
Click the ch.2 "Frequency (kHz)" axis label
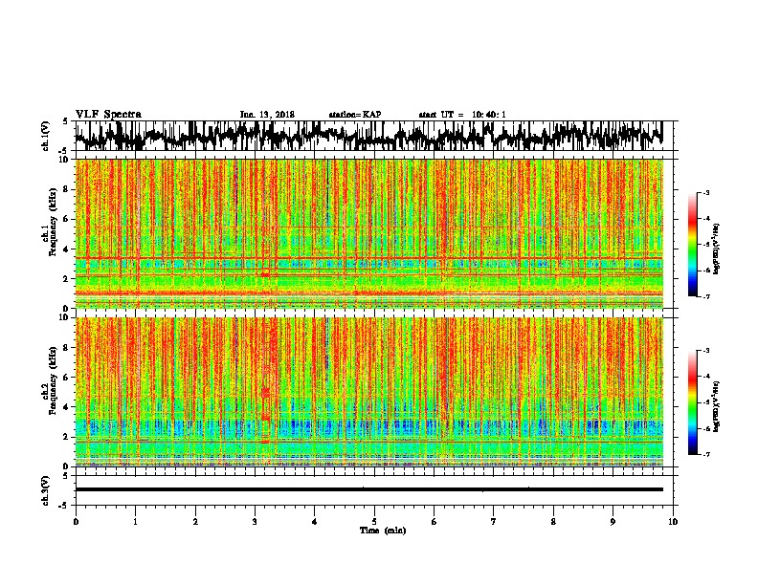(51, 380)
